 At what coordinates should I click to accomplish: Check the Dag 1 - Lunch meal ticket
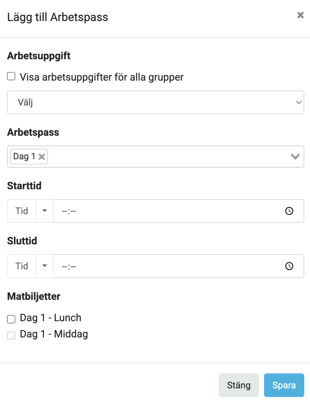pyautogui.click(x=11, y=319)
